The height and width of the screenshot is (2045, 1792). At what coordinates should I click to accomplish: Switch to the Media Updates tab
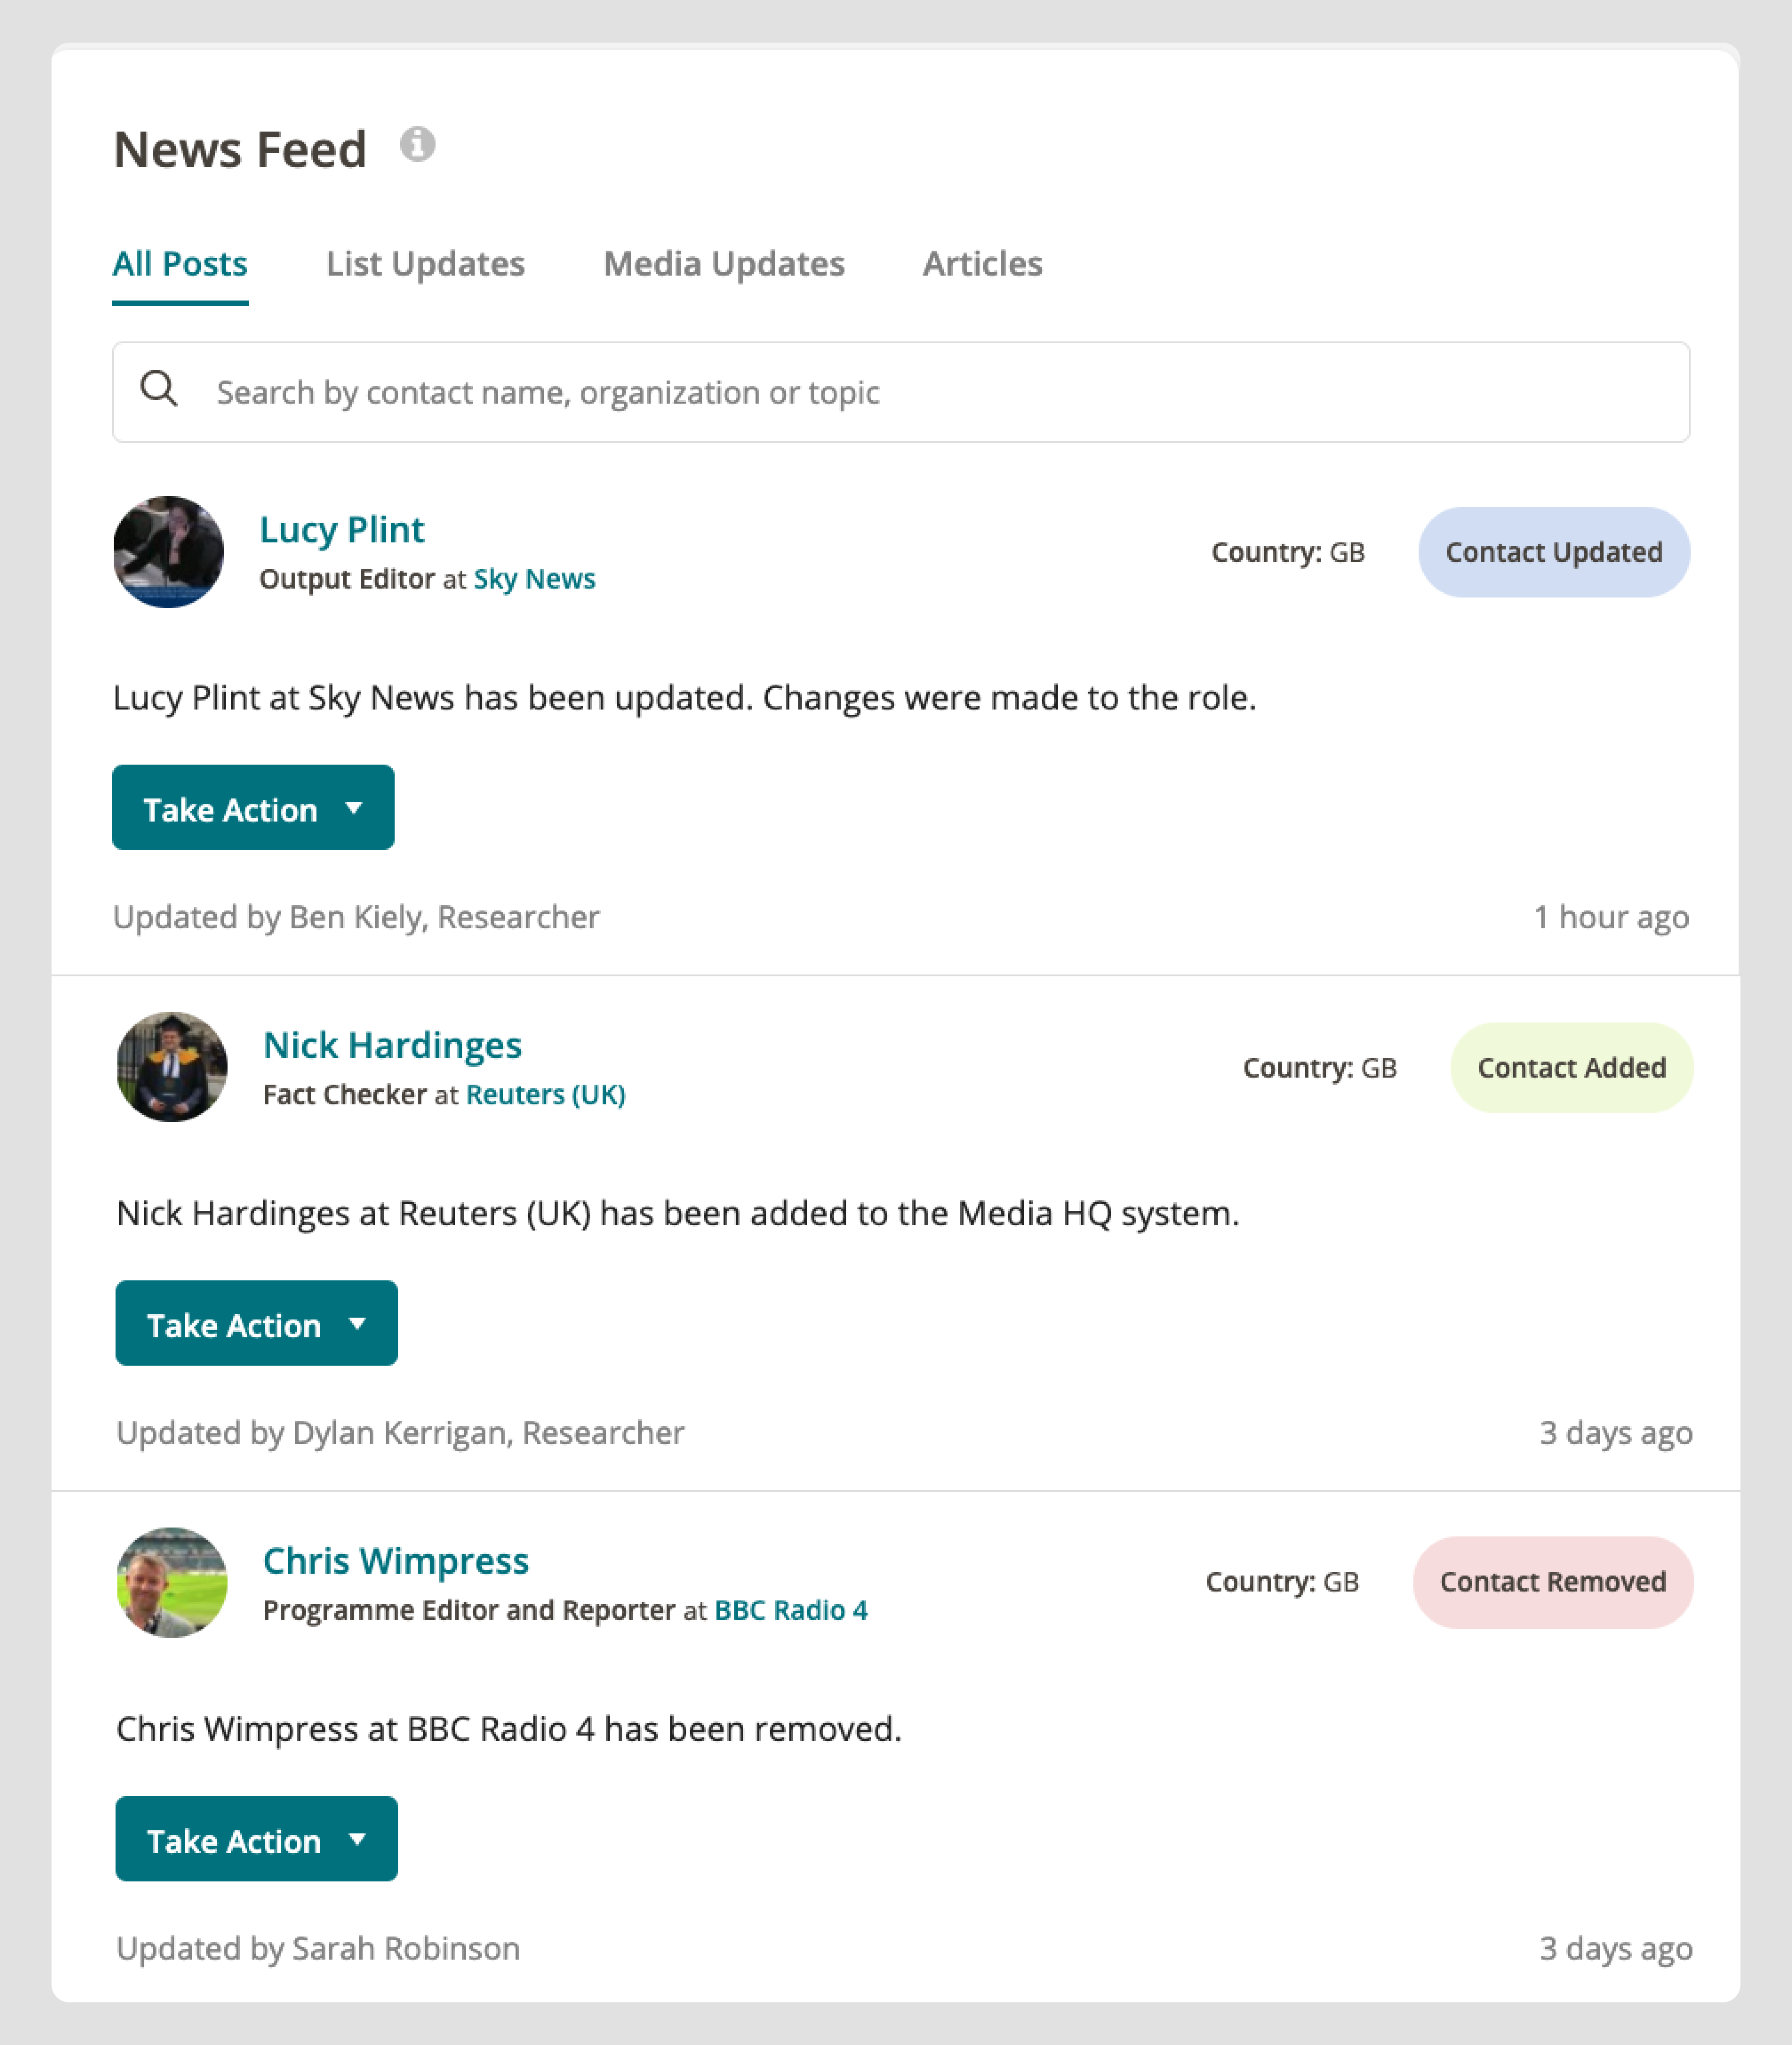pyautogui.click(x=723, y=263)
